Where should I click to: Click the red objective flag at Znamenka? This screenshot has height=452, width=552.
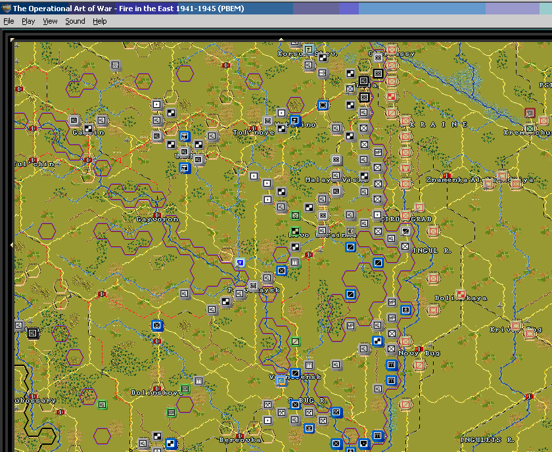coord(447,175)
